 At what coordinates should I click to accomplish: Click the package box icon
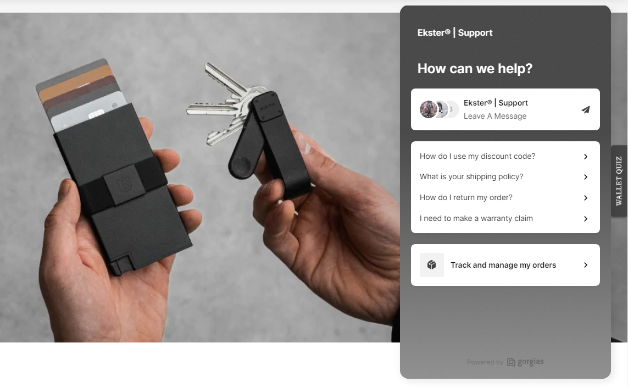click(x=431, y=265)
